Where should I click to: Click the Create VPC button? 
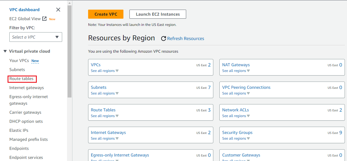click(106, 14)
